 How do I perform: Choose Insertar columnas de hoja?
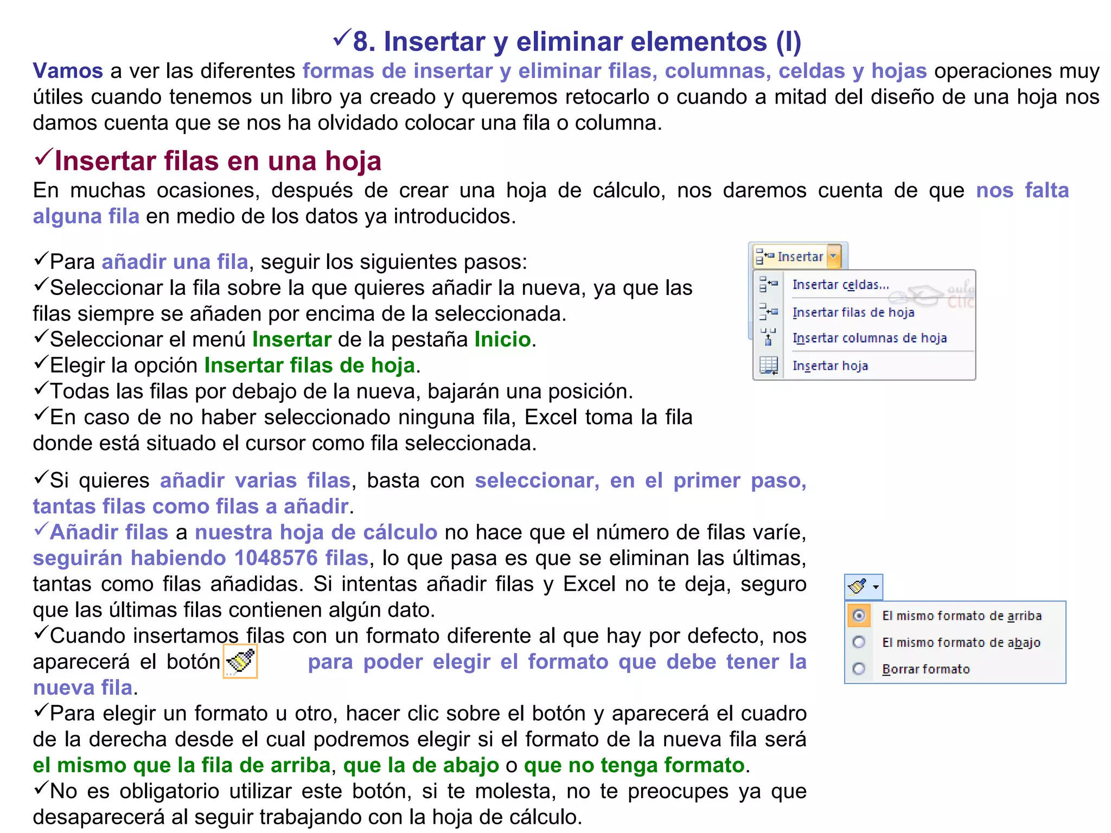tap(870, 338)
